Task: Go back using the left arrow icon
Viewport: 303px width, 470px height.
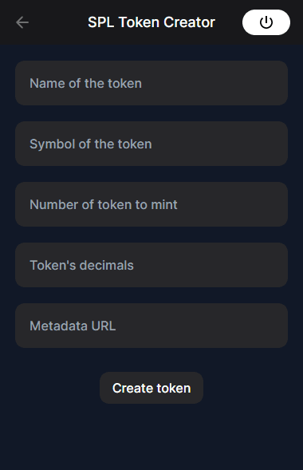Action: pos(22,22)
